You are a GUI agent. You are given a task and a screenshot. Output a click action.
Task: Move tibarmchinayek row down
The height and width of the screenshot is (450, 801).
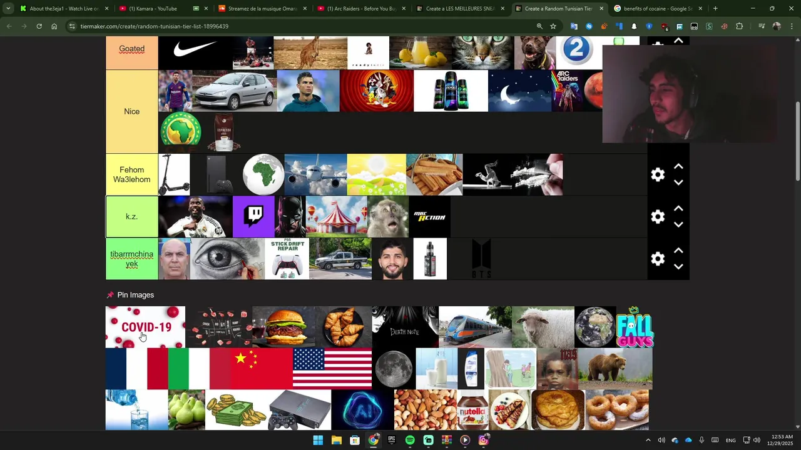coord(678,266)
